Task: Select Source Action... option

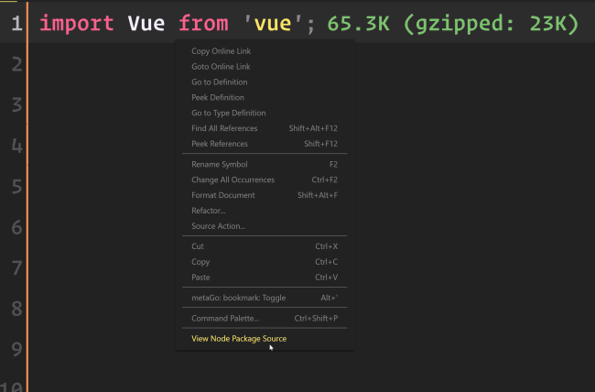Action: 218,226
